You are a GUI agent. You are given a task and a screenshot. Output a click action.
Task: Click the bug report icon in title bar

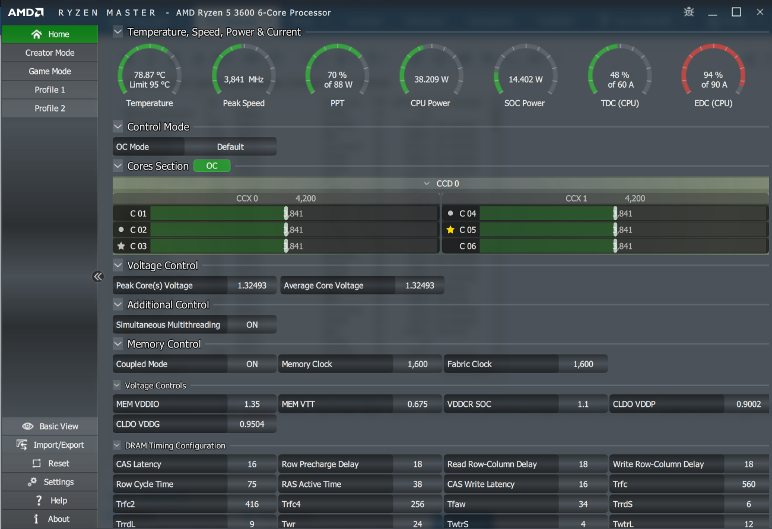point(689,12)
